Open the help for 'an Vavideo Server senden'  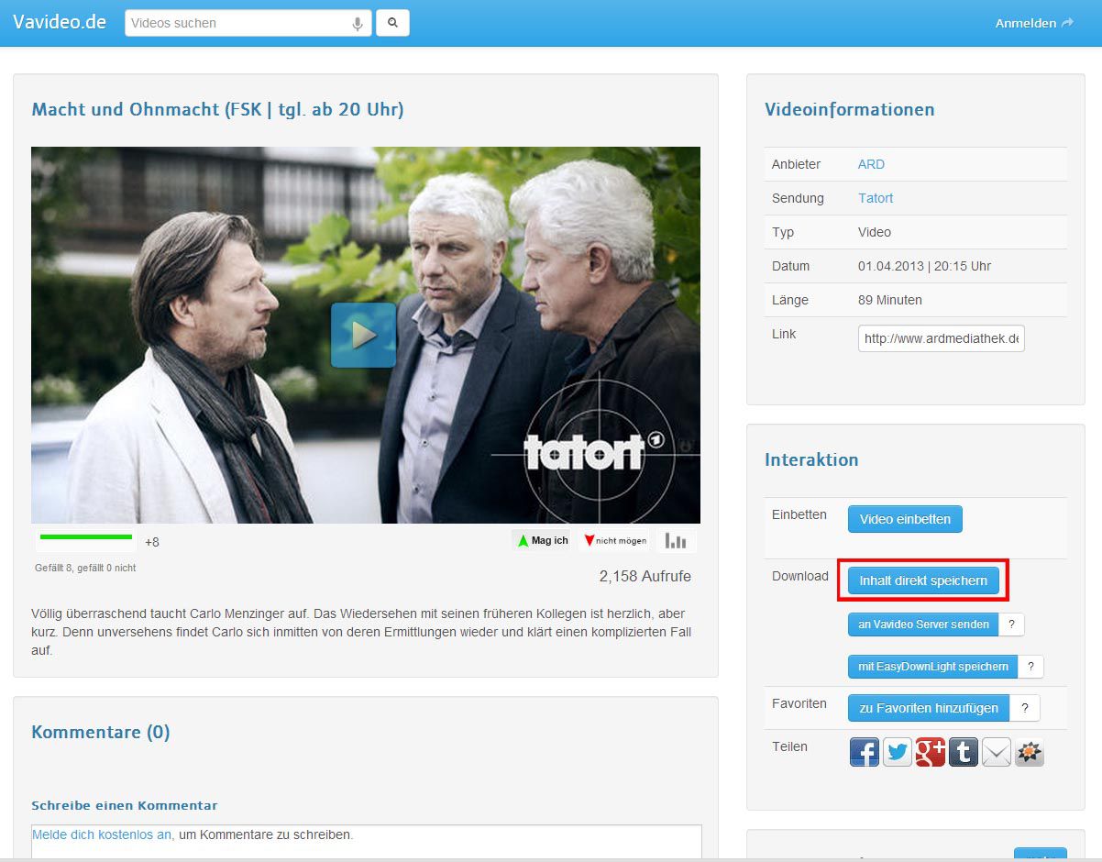[1012, 624]
